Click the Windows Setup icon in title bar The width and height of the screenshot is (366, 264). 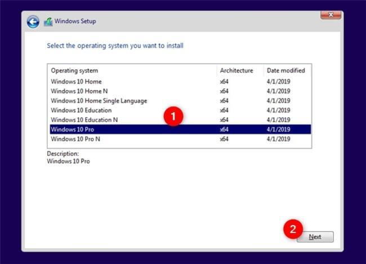coord(48,22)
